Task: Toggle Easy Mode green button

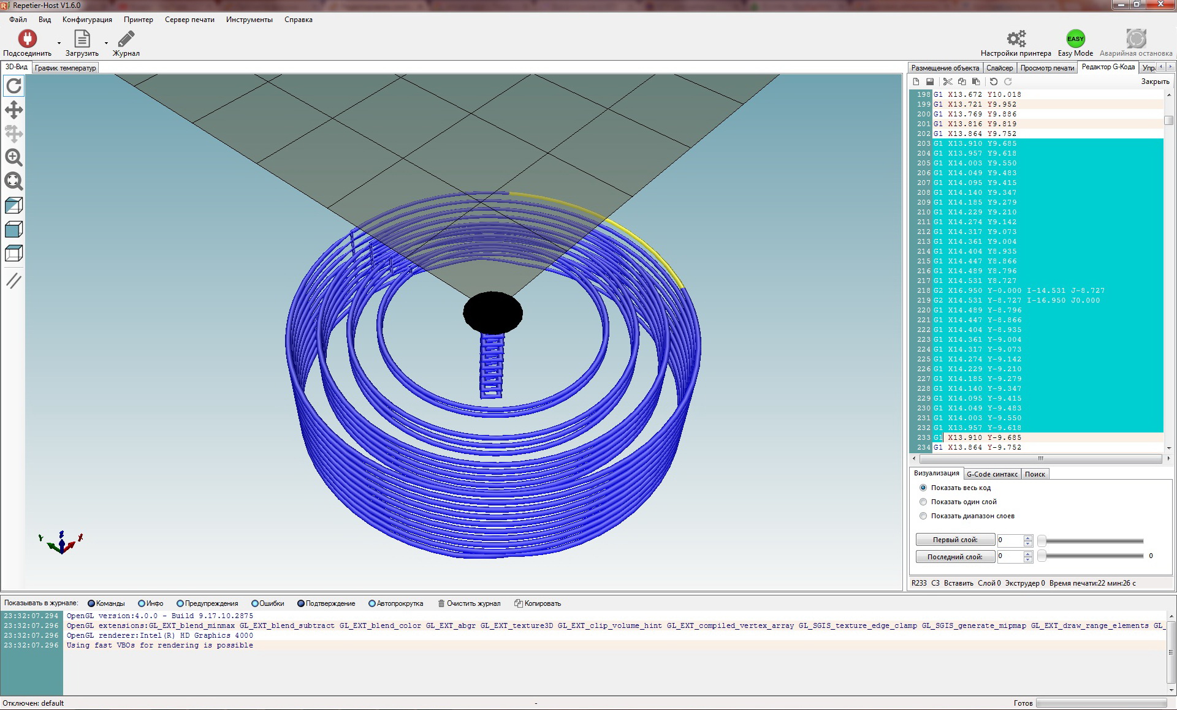Action: [x=1075, y=39]
